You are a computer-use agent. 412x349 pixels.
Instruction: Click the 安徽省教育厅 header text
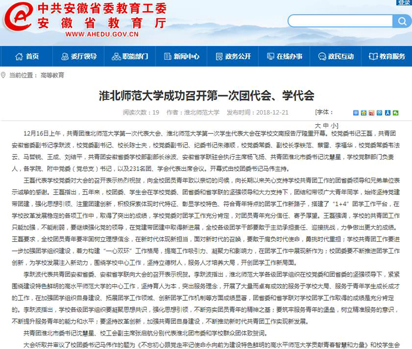coord(102,23)
